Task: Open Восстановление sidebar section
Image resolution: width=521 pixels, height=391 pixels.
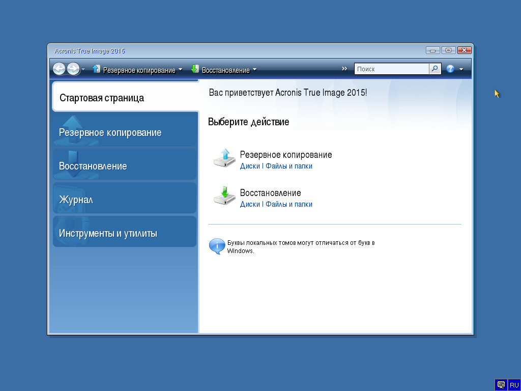Action: pyautogui.click(x=125, y=164)
